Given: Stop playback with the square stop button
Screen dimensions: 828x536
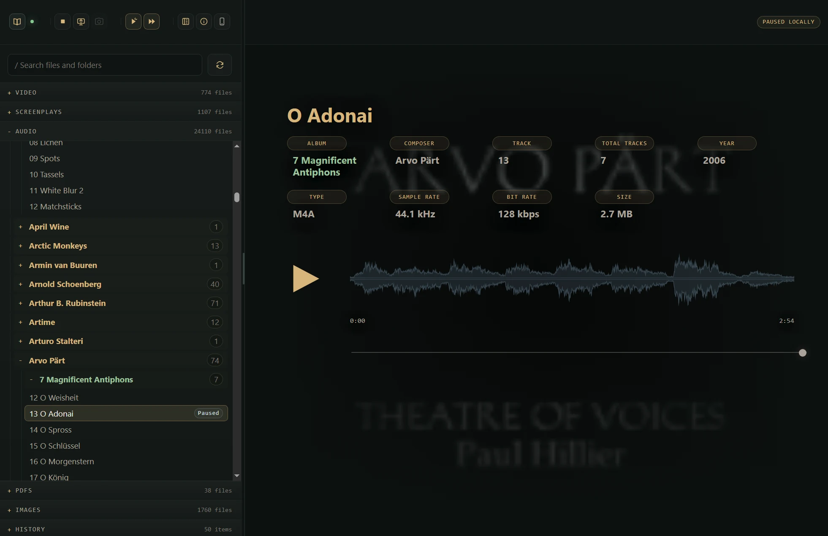Looking at the screenshot, I should coord(62,22).
